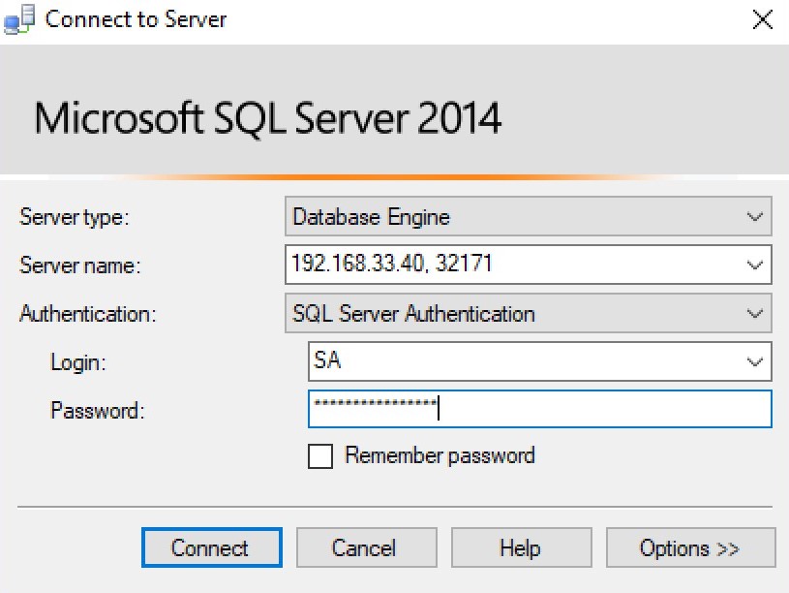Click the Authentication: label
The height and width of the screenshot is (593, 789).
tap(88, 314)
